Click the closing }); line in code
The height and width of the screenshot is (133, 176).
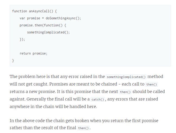tap(22, 40)
